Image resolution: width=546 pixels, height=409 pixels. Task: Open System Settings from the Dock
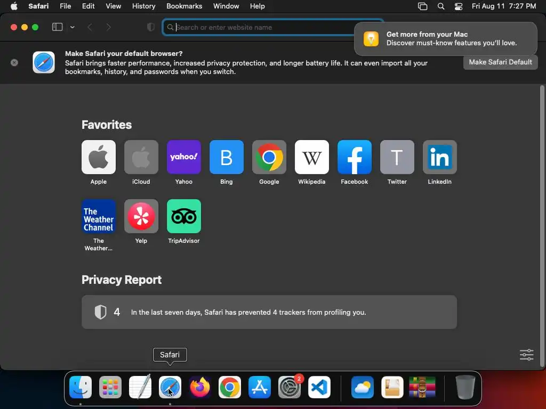[290, 387]
